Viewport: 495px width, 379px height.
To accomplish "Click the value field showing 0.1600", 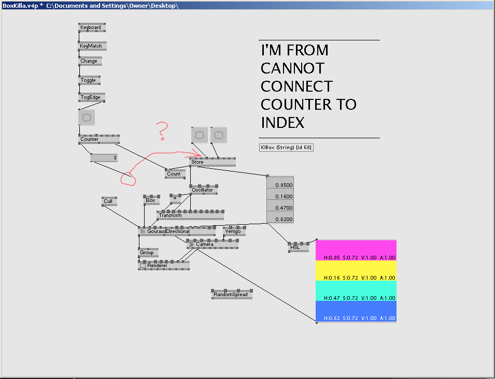I will pos(280,194).
